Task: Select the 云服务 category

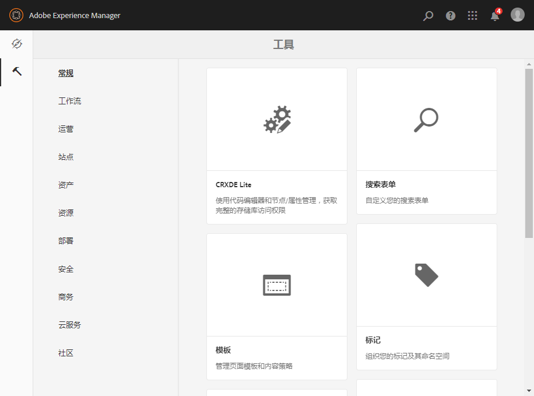Action: 69,325
